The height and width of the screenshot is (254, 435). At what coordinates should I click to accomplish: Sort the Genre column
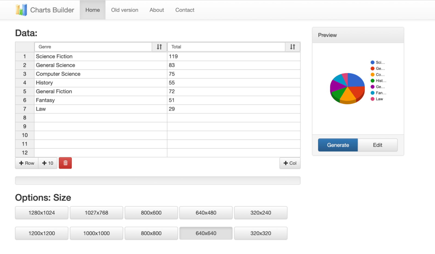click(x=159, y=47)
